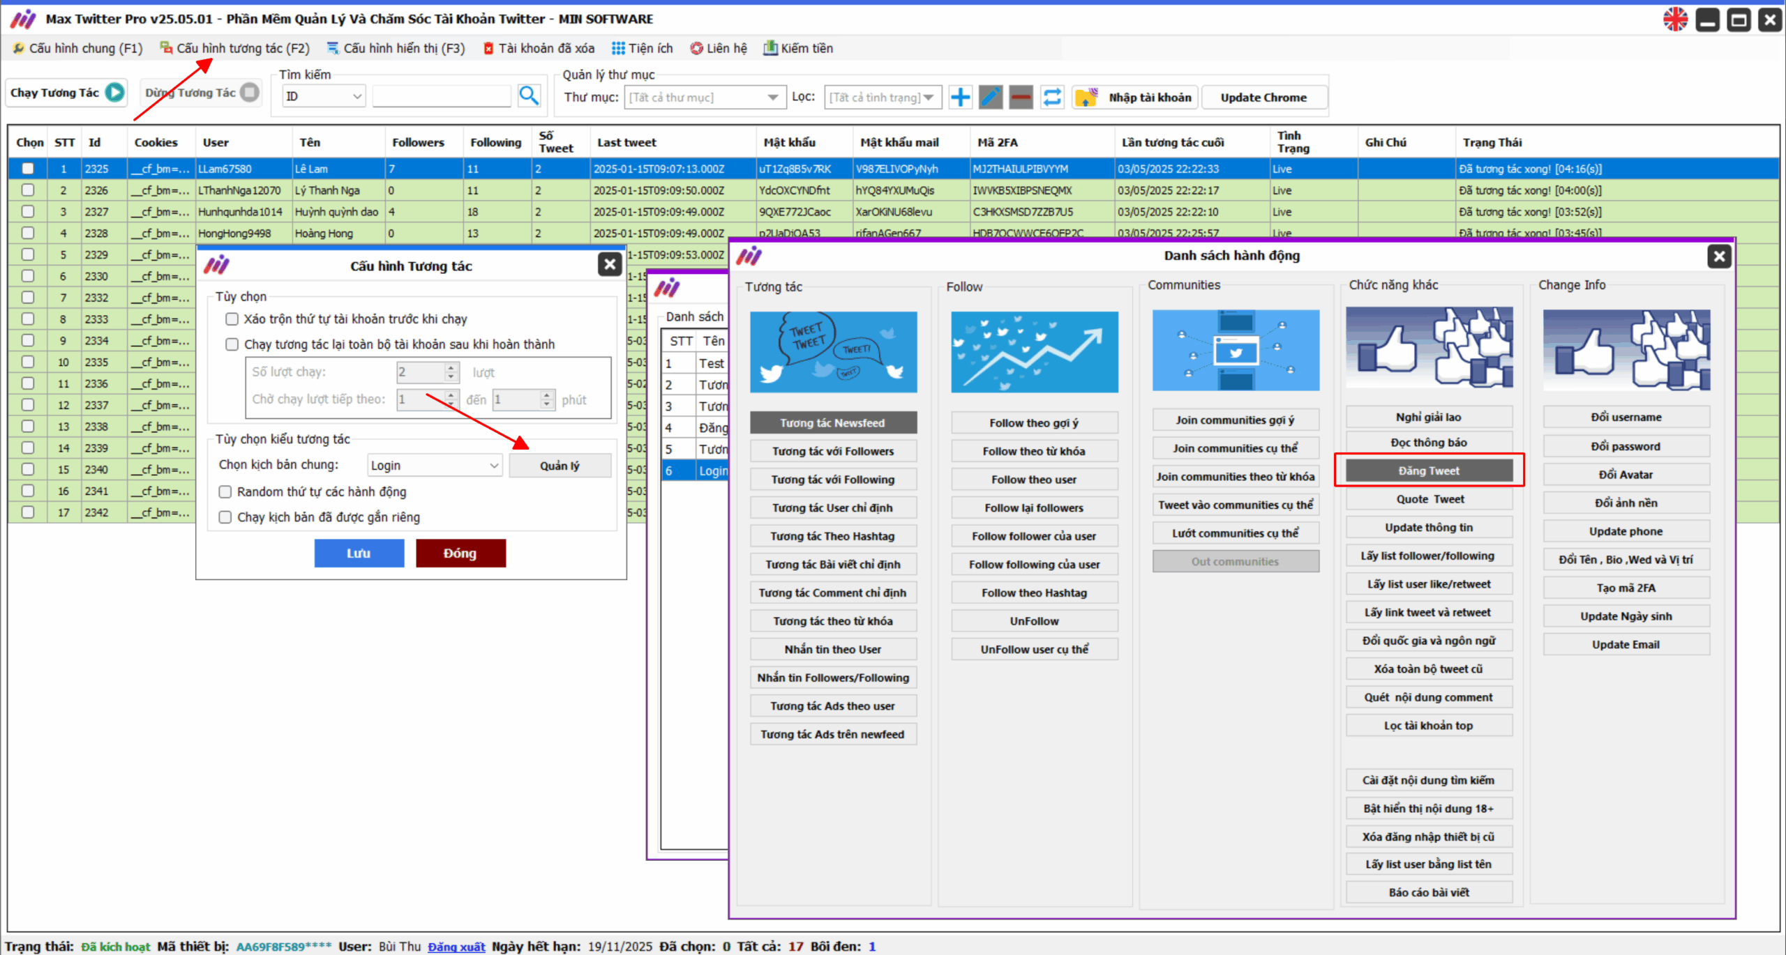Switch language with the UK flag icon
1786x955 pixels.
click(x=1675, y=20)
